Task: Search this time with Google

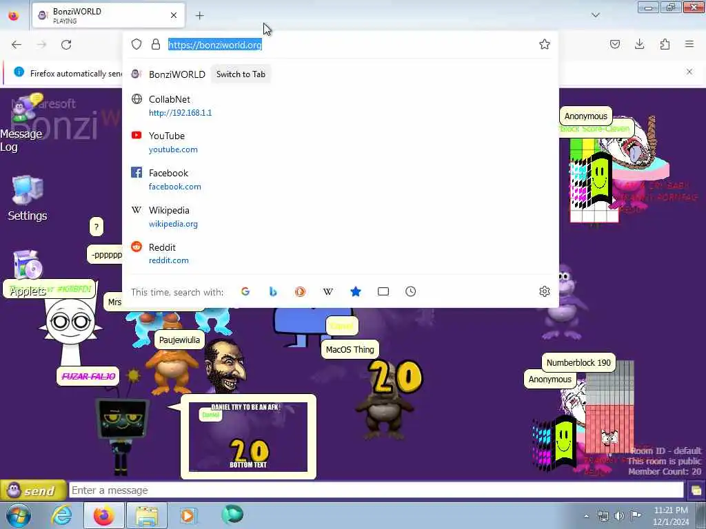Action: (x=245, y=291)
